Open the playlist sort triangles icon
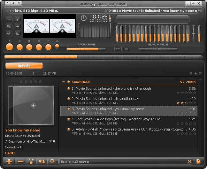 (x=42, y=161)
